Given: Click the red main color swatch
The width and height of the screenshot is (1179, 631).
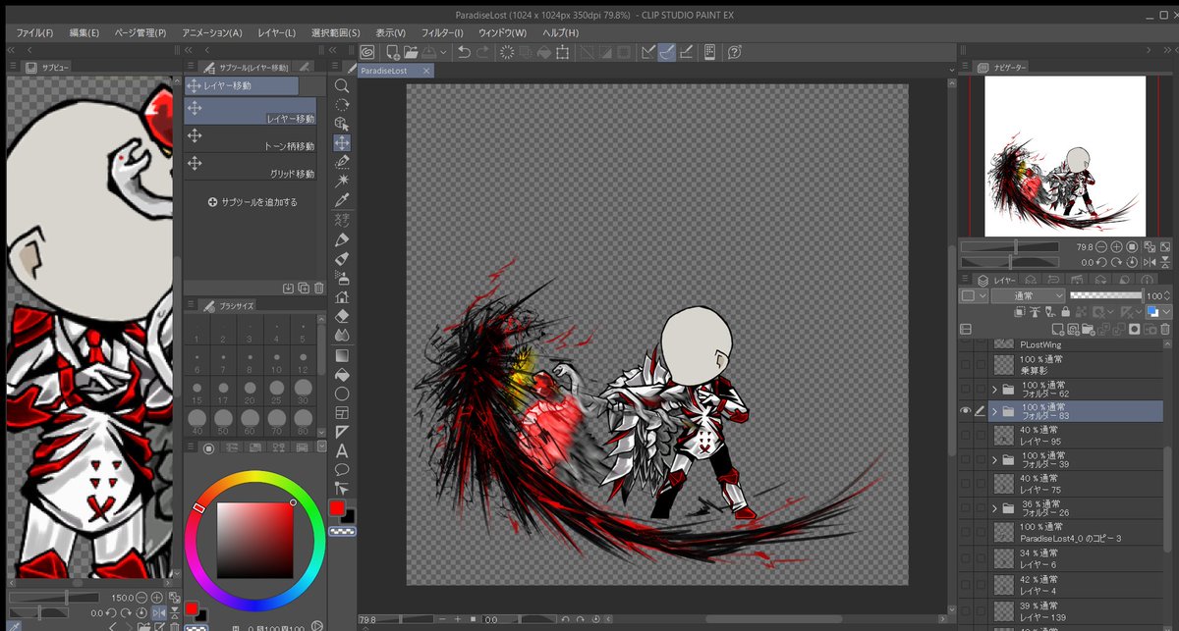Looking at the screenshot, I should [337, 507].
